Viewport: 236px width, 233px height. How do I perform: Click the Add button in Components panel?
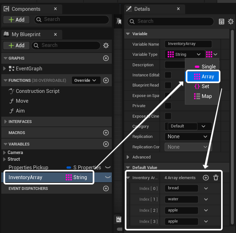coord(17,20)
